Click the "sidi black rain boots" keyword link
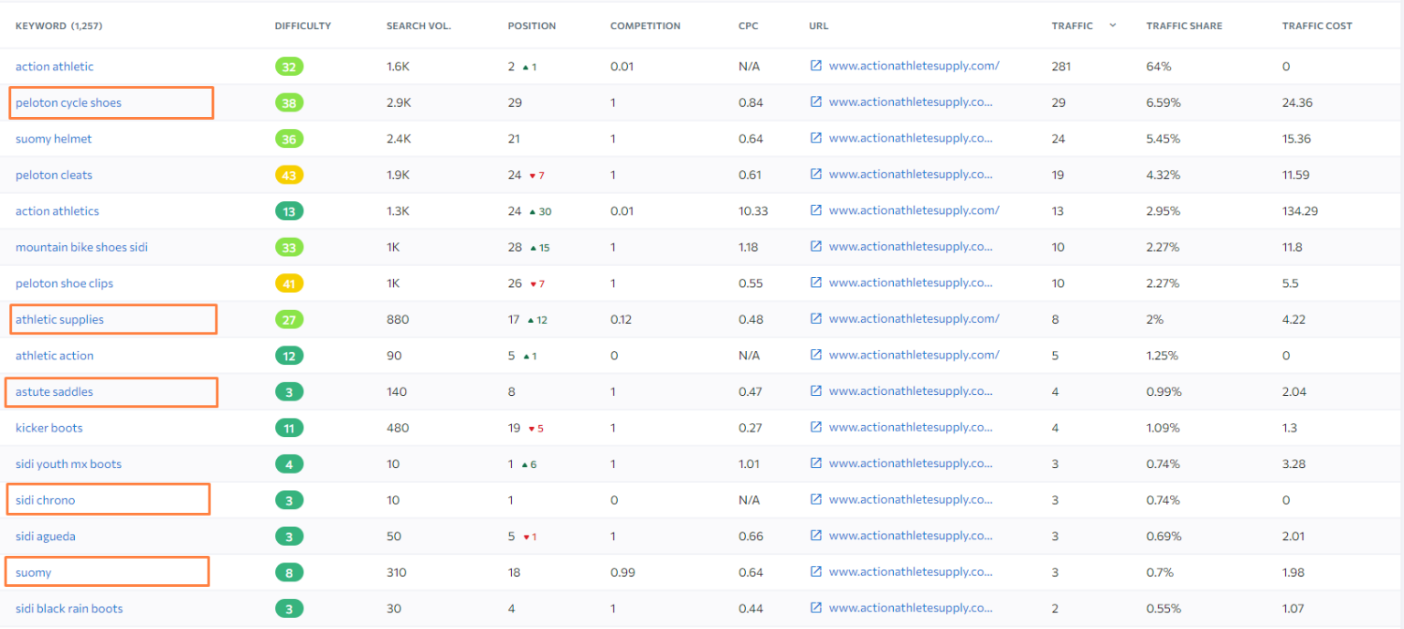The image size is (1404, 629). [69, 609]
